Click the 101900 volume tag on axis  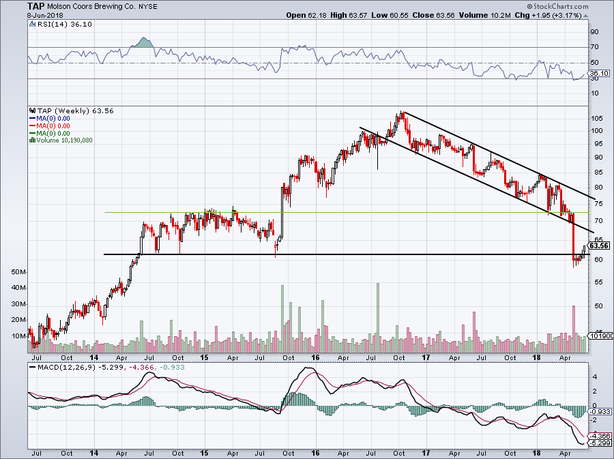pos(601,336)
